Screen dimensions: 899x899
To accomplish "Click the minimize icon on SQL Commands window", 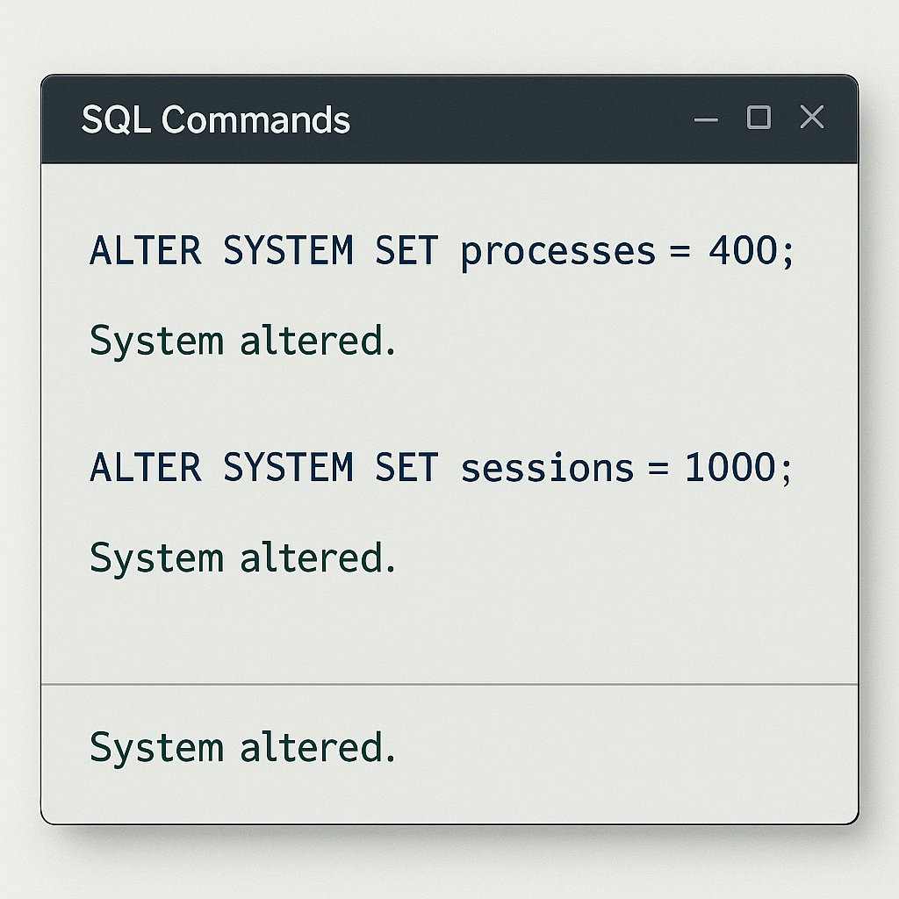I will tap(707, 118).
